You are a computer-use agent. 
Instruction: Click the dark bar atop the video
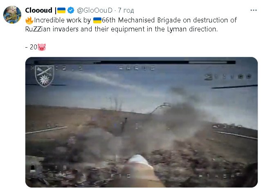(x=135, y=62)
